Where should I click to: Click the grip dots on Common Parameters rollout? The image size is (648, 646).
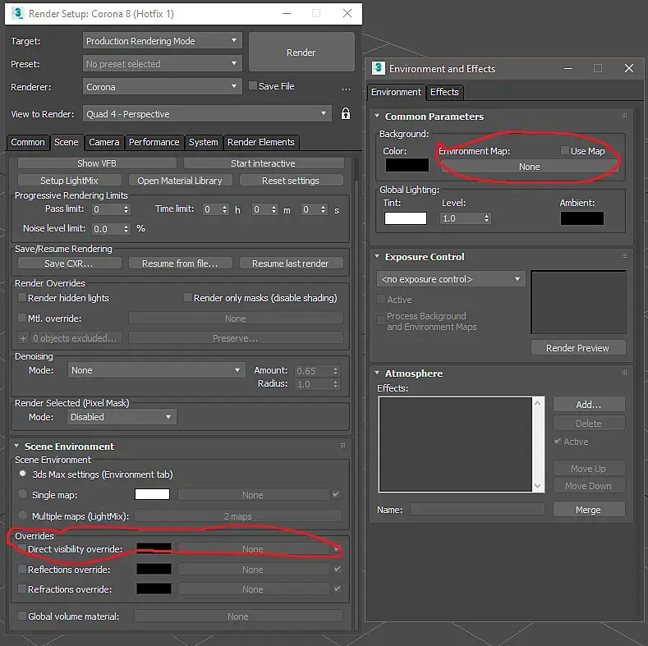coord(624,116)
